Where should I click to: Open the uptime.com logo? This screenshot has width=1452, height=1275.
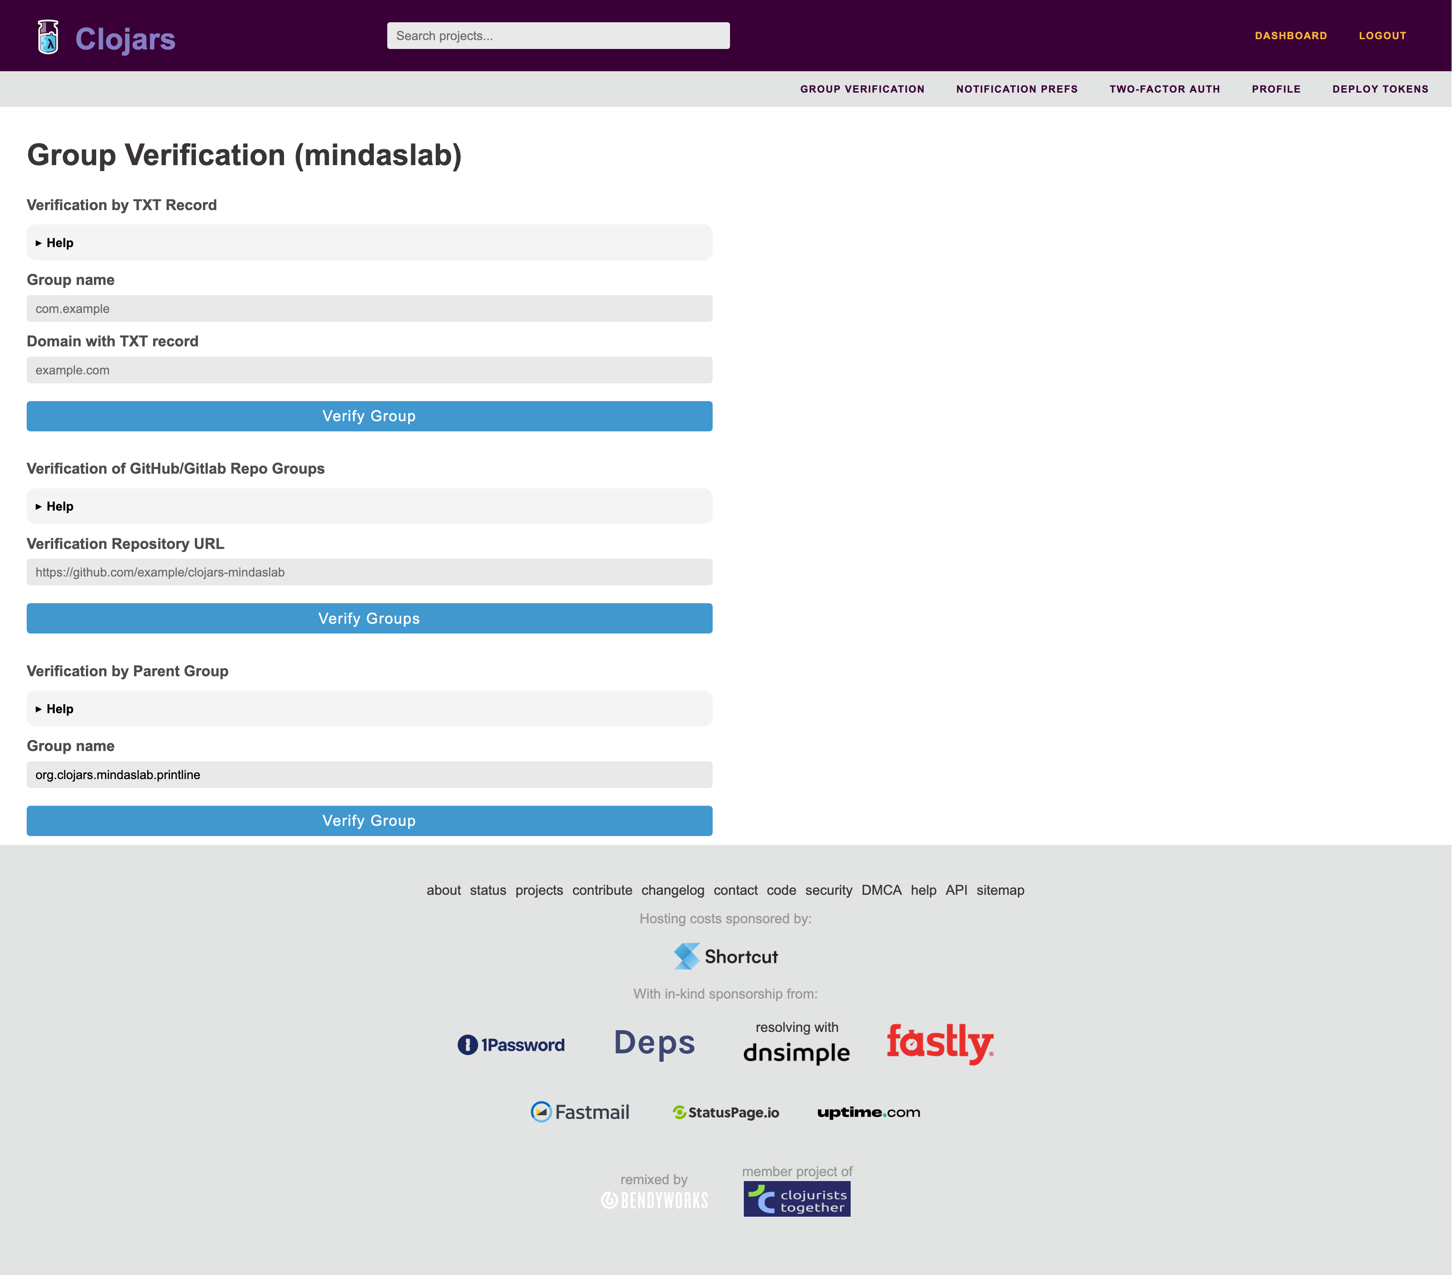[x=868, y=1113]
